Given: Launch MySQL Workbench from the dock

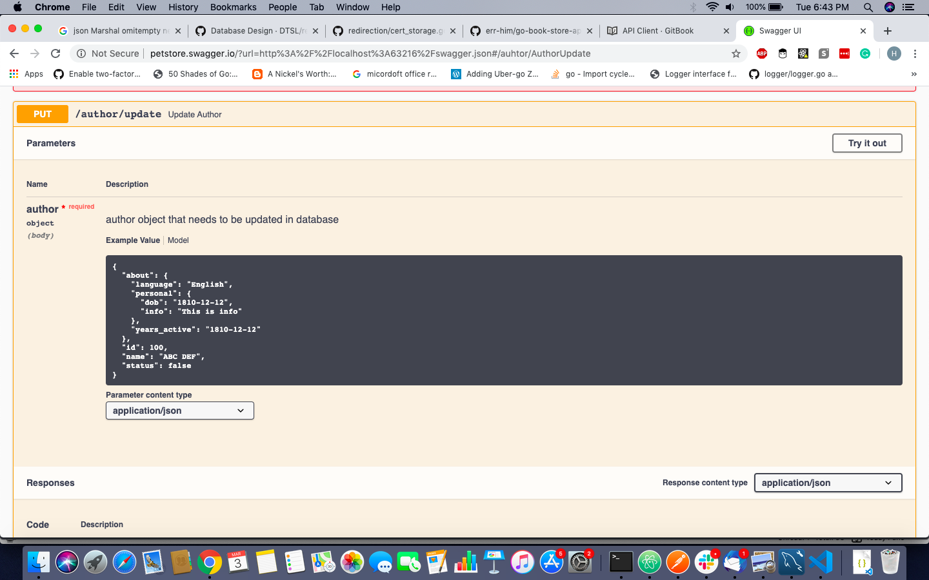Looking at the screenshot, I should (x=790, y=562).
